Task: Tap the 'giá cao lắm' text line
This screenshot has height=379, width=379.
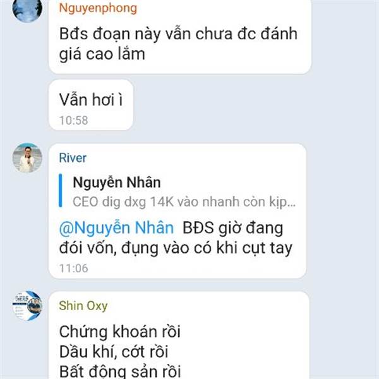Action: (102, 54)
